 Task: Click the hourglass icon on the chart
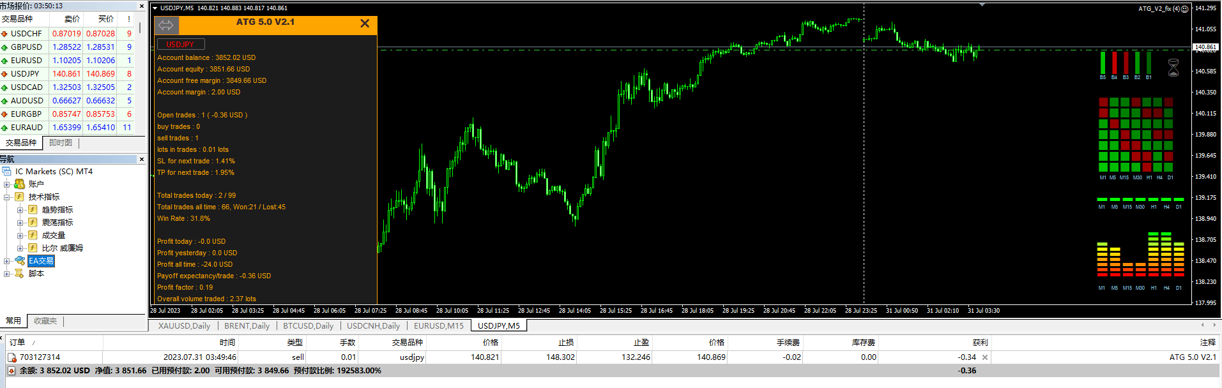[1173, 68]
